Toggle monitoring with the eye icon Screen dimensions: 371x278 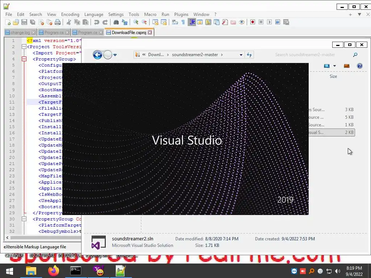tap(242, 22)
